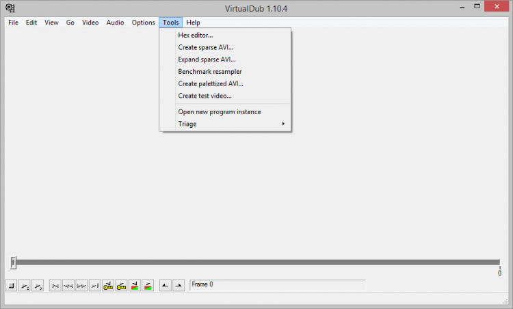The image size is (513, 309).
Task: Set selection start mark-in
Action: click(166, 286)
